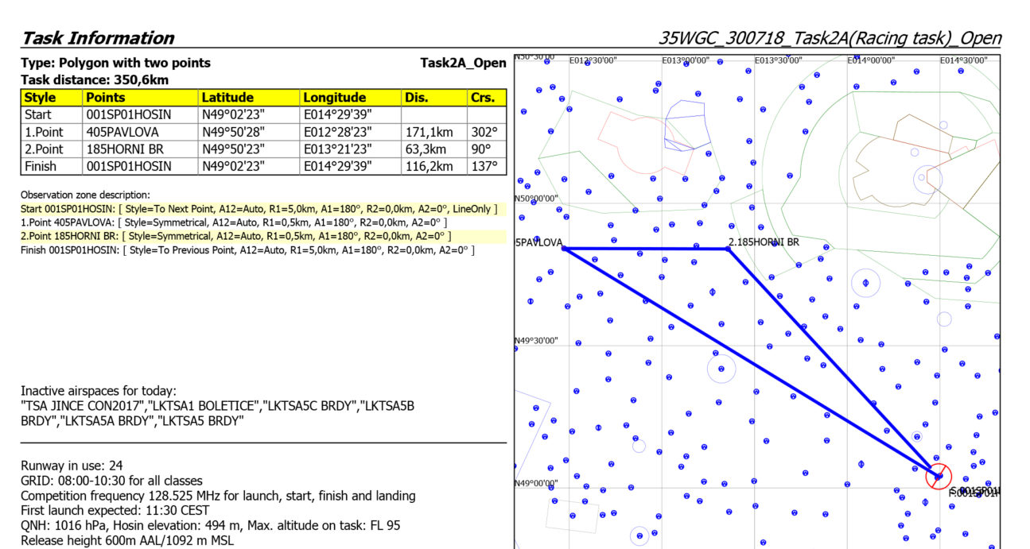Click the Crs. column header
Screen dimensions: 1030x549
[487, 98]
